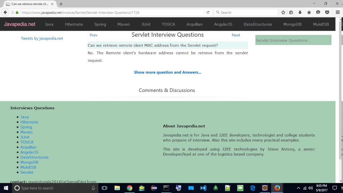Open MongoDB in the top navigation
This screenshot has height=193, width=343.
tap(293, 24)
